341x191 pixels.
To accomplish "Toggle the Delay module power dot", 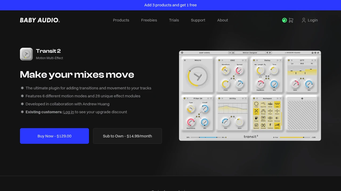I will [254, 60].
